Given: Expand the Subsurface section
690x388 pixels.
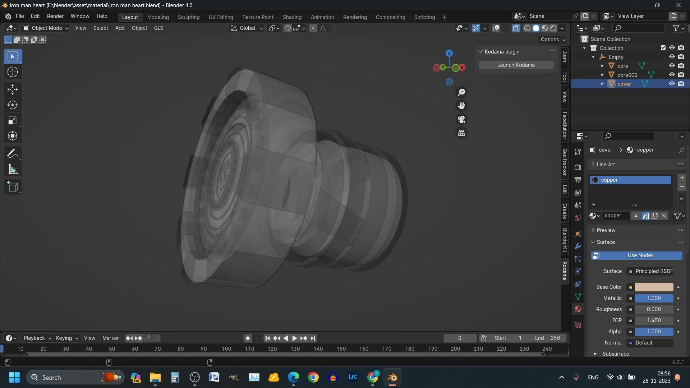Looking at the screenshot, I should coord(595,354).
